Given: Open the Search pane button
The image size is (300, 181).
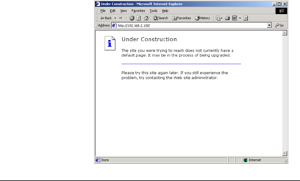Looking at the screenshot, I should (160, 18).
